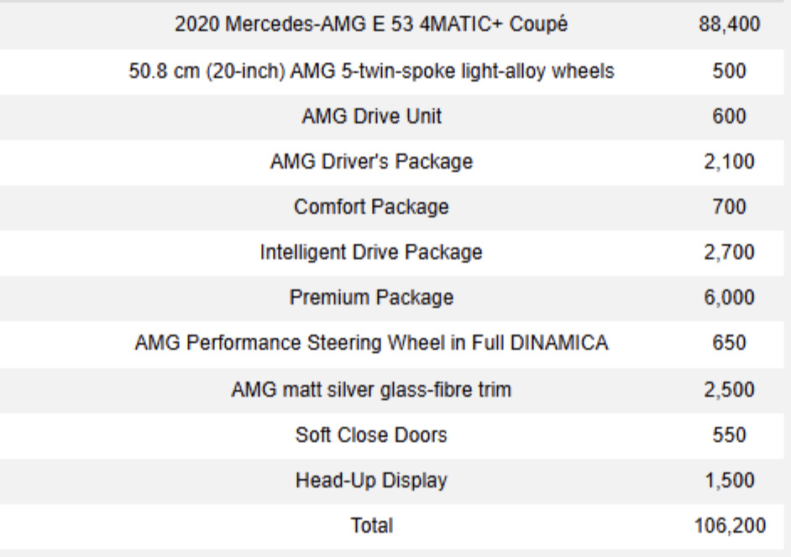This screenshot has width=791, height=557.
Task: Click the Total row label
Action: [x=371, y=526]
